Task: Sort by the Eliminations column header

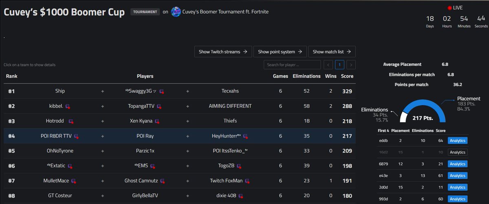Action: point(306,76)
